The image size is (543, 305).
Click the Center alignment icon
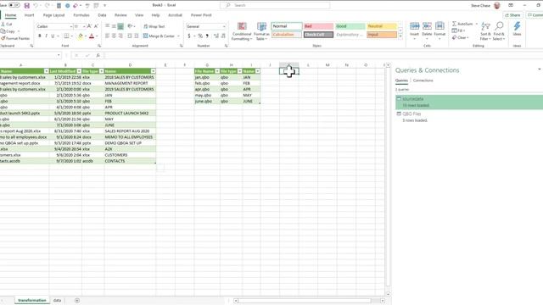(114, 36)
